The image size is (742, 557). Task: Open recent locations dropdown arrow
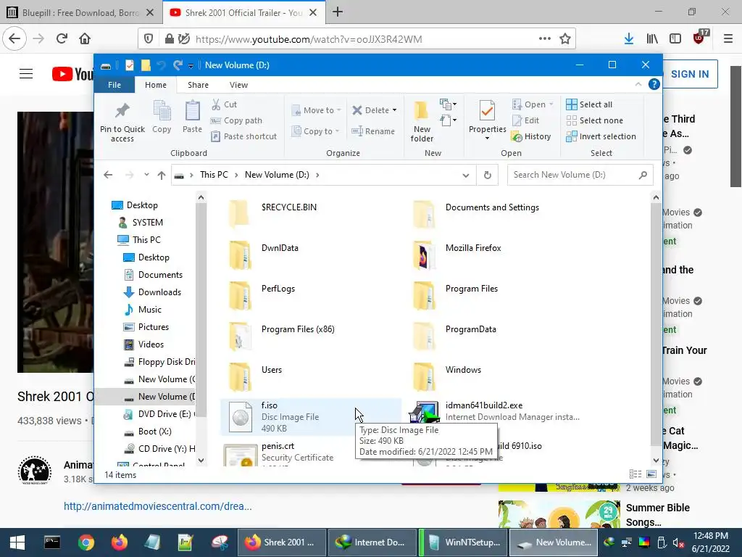tap(146, 175)
